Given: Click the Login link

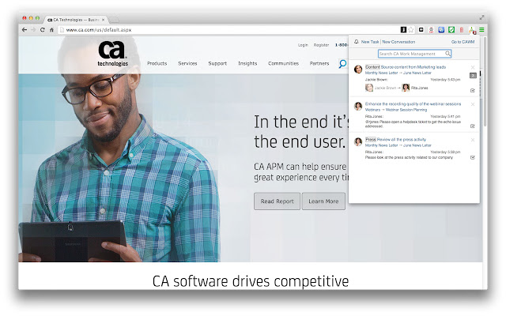Looking at the screenshot, I should tap(303, 45).
